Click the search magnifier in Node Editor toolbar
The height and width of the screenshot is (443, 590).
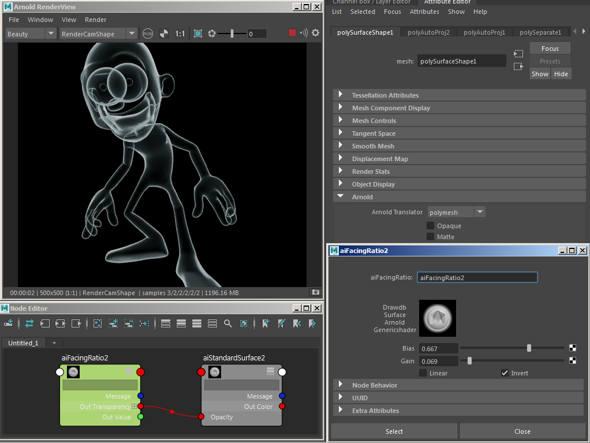228,323
